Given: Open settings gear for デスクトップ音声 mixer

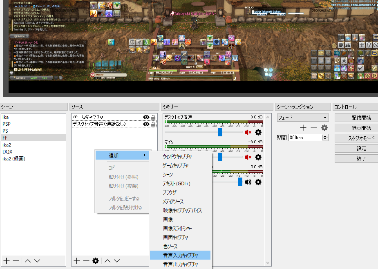Looking at the screenshot, I should coord(258,132).
